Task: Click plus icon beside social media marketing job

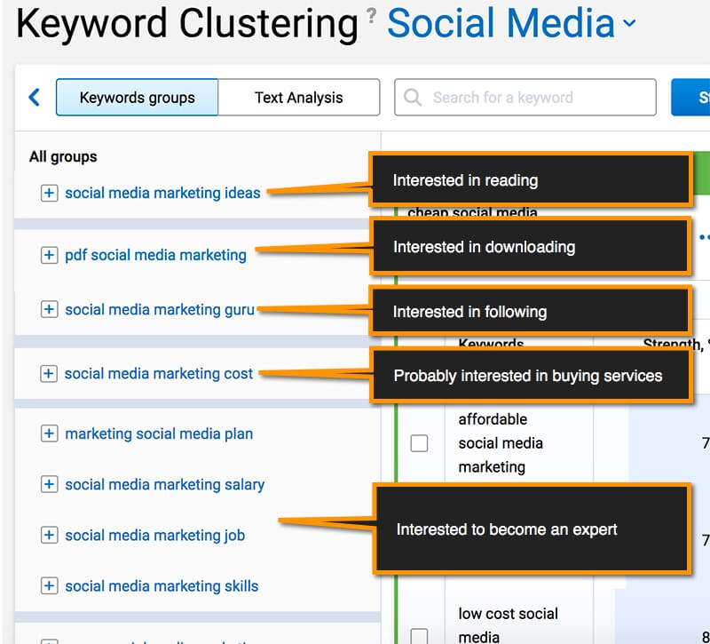Action: pos(49,536)
